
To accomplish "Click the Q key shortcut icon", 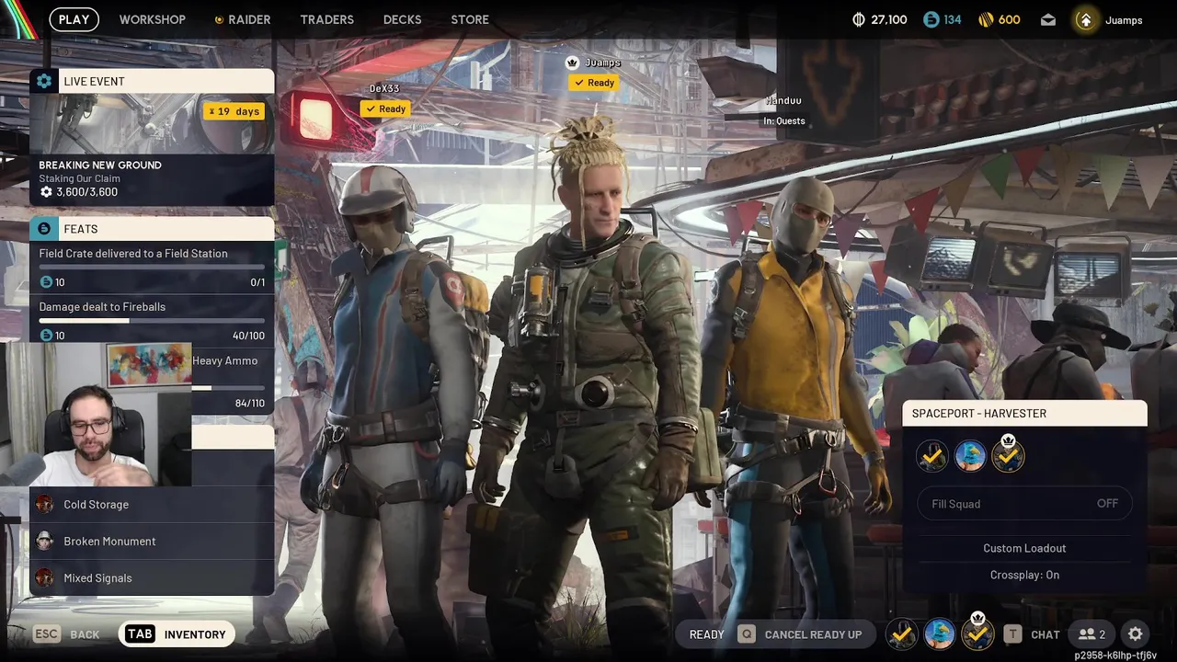I will [x=746, y=634].
